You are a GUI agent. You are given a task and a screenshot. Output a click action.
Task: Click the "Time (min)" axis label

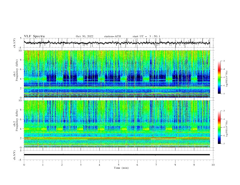tap(121, 168)
